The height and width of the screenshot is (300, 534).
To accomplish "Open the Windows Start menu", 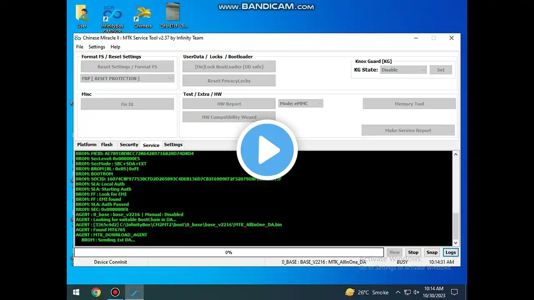I will [x=76, y=292].
